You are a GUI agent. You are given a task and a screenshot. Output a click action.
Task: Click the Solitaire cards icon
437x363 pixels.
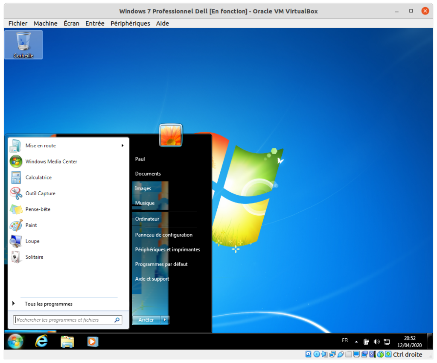pos(16,257)
